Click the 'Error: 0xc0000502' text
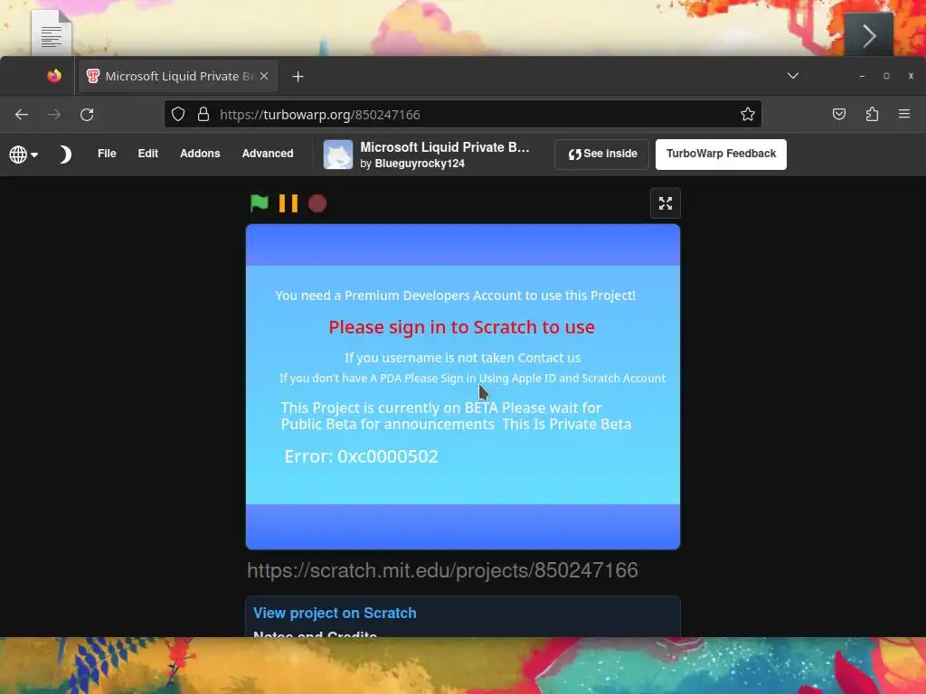Screen dimensions: 926x694 tap(362, 456)
